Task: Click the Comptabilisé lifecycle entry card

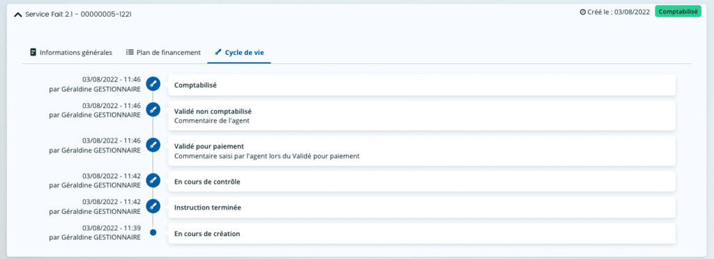Action: (422, 85)
